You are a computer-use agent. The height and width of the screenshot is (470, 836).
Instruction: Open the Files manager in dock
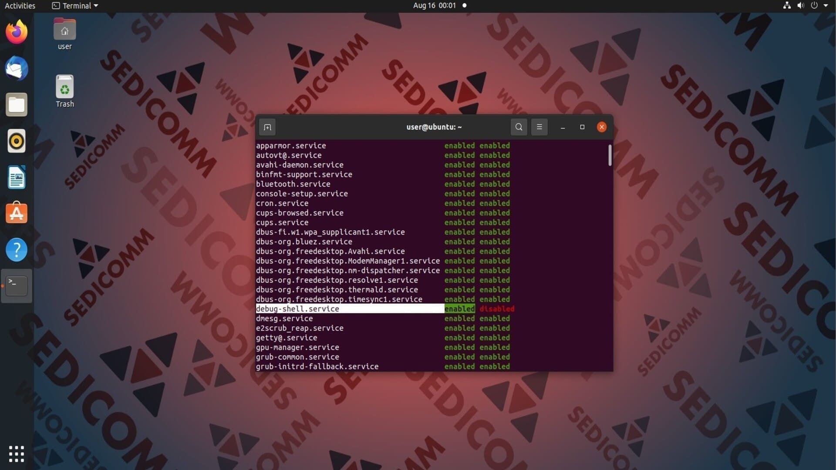[17, 105]
